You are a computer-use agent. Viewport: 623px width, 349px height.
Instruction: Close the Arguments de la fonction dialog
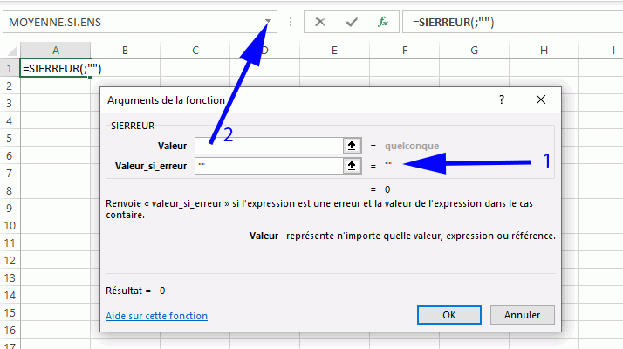tap(541, 99)
